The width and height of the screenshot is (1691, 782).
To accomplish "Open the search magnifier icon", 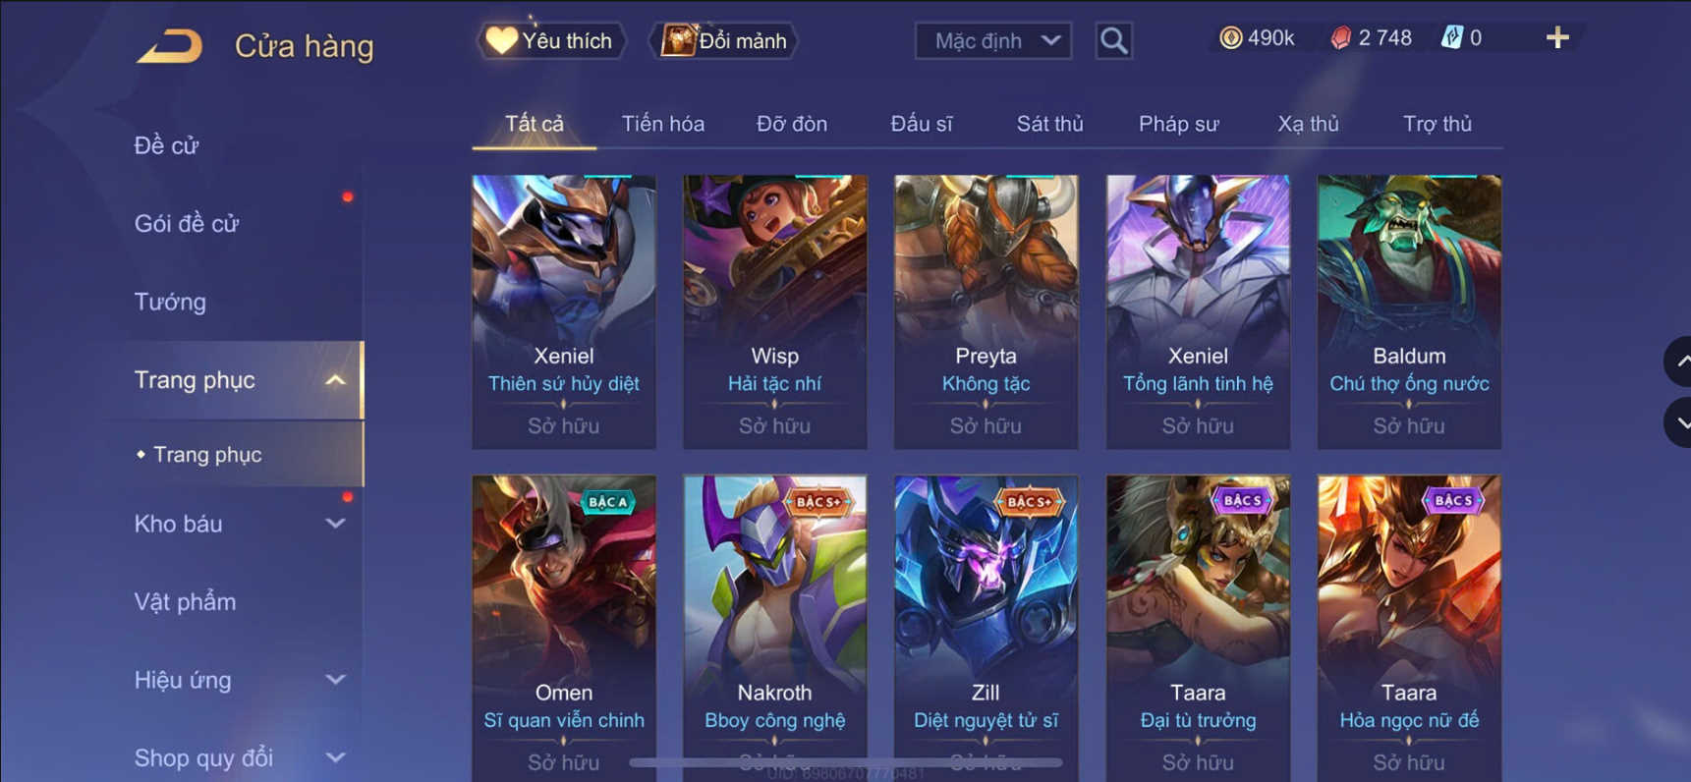I will 1113,40.
